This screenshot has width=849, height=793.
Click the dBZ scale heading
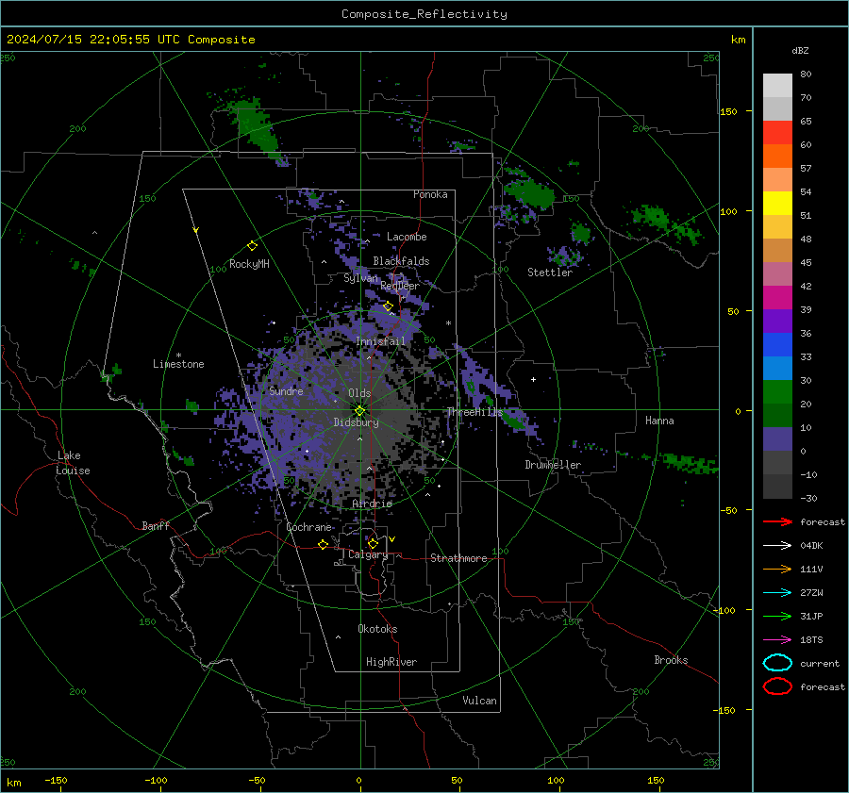pos(800,50)
